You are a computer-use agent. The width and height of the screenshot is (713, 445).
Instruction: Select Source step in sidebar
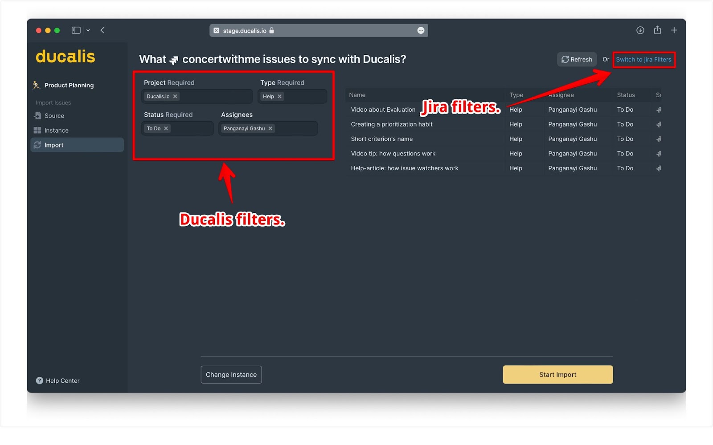[54, 116]
